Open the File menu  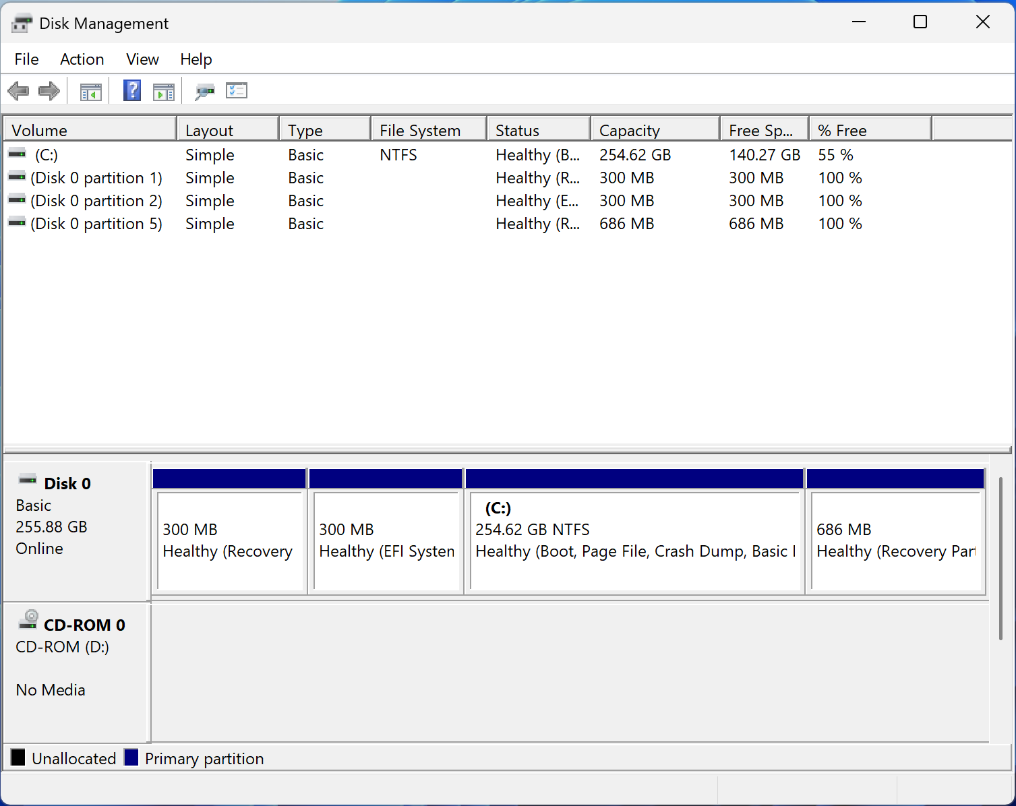pos(26,59)
